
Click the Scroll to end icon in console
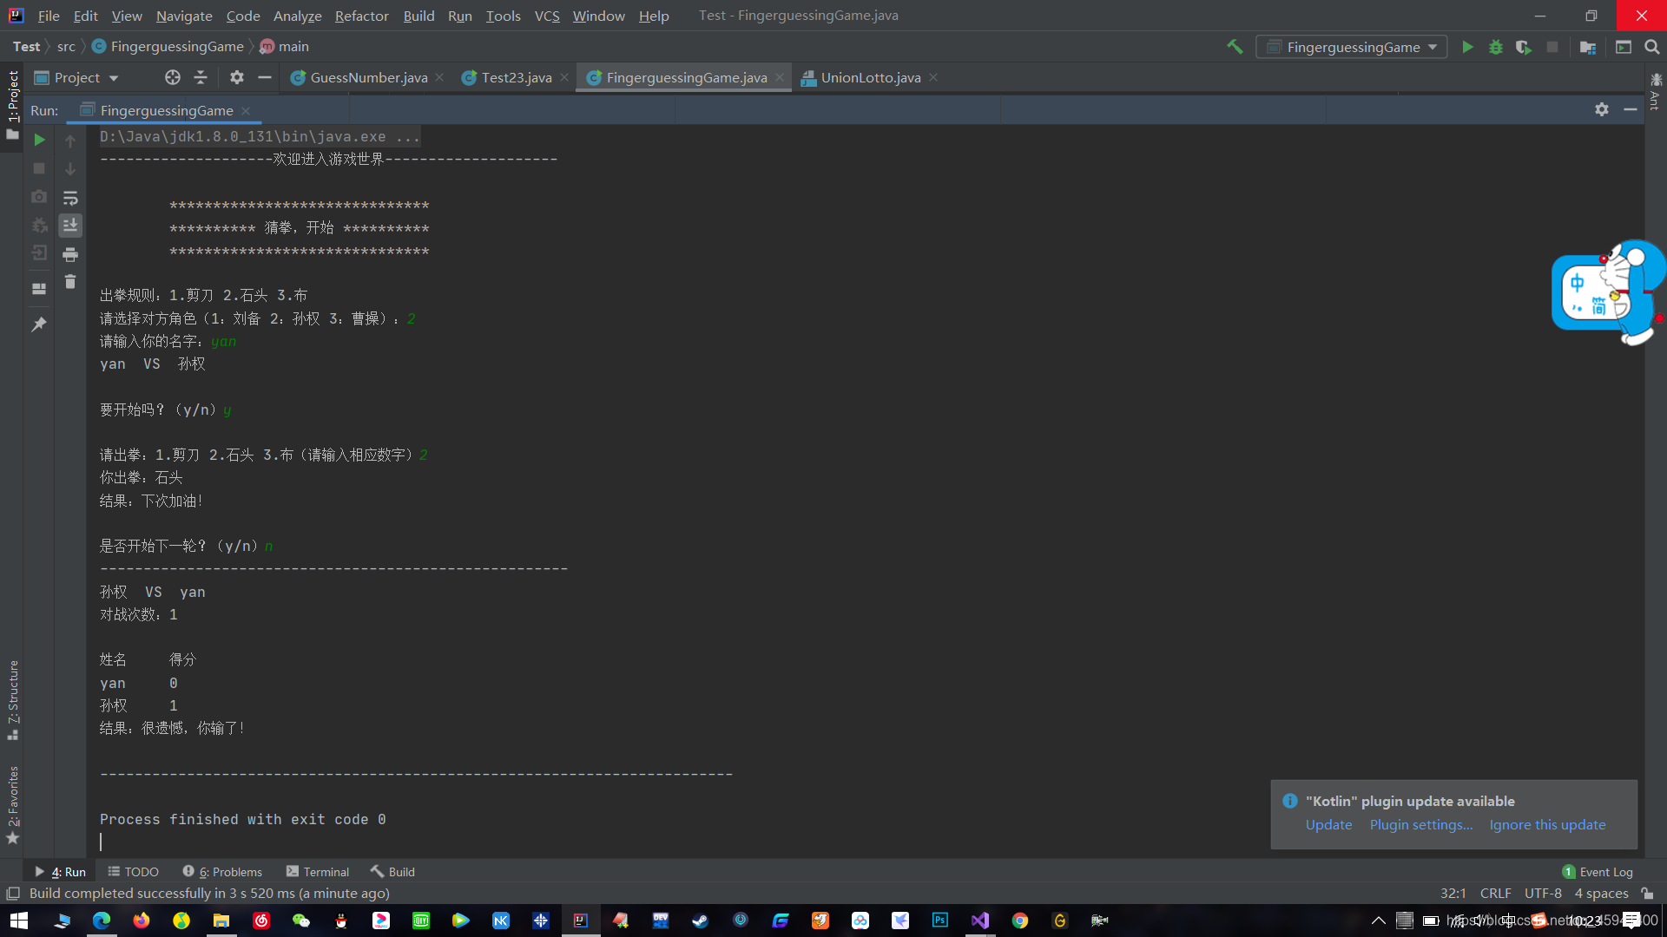click(x=71, y=226)
